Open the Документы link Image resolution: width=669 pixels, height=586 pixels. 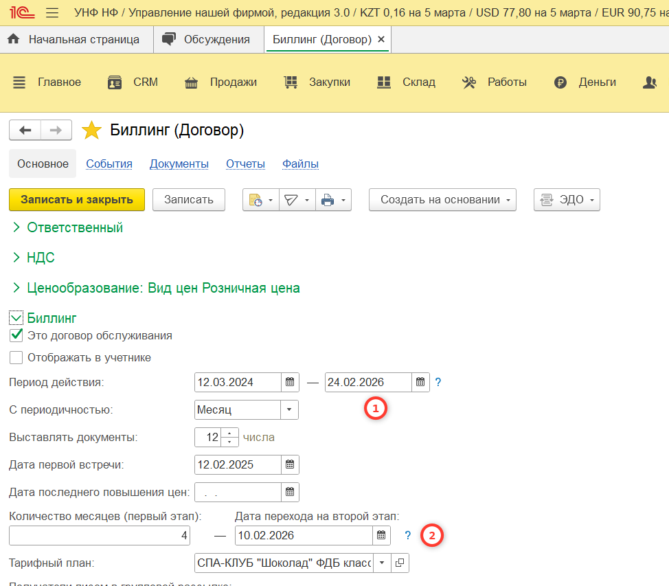click(x=179, y=164)
